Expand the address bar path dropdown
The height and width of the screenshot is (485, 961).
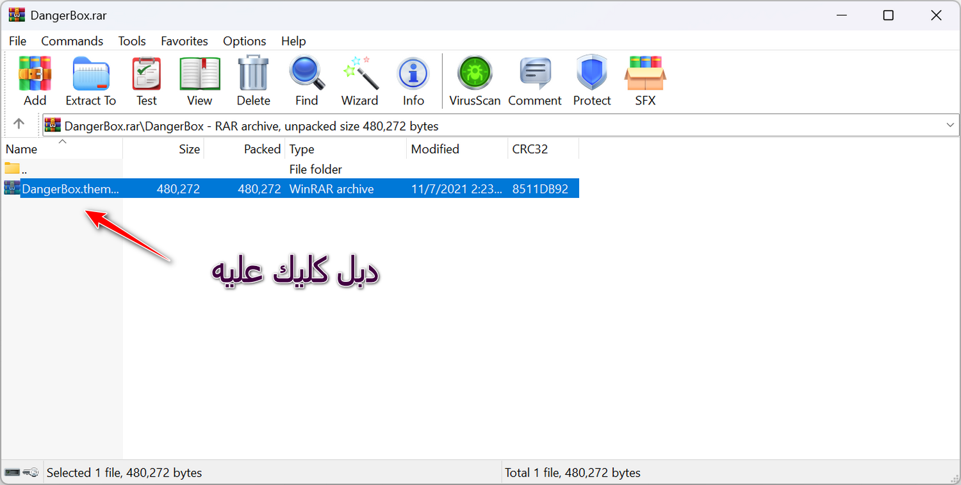coord(950,126)
